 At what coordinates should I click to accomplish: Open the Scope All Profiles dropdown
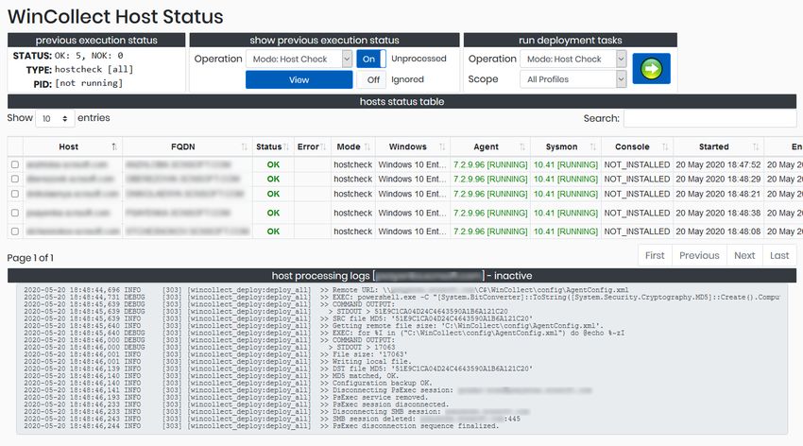(573, 79)
